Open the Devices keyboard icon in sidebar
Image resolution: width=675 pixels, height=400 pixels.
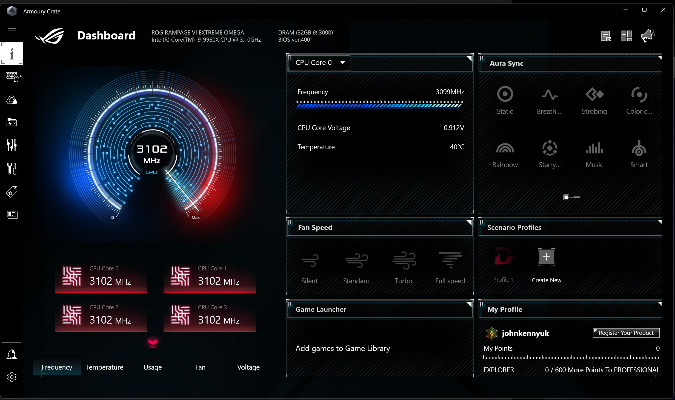point(12,76)
